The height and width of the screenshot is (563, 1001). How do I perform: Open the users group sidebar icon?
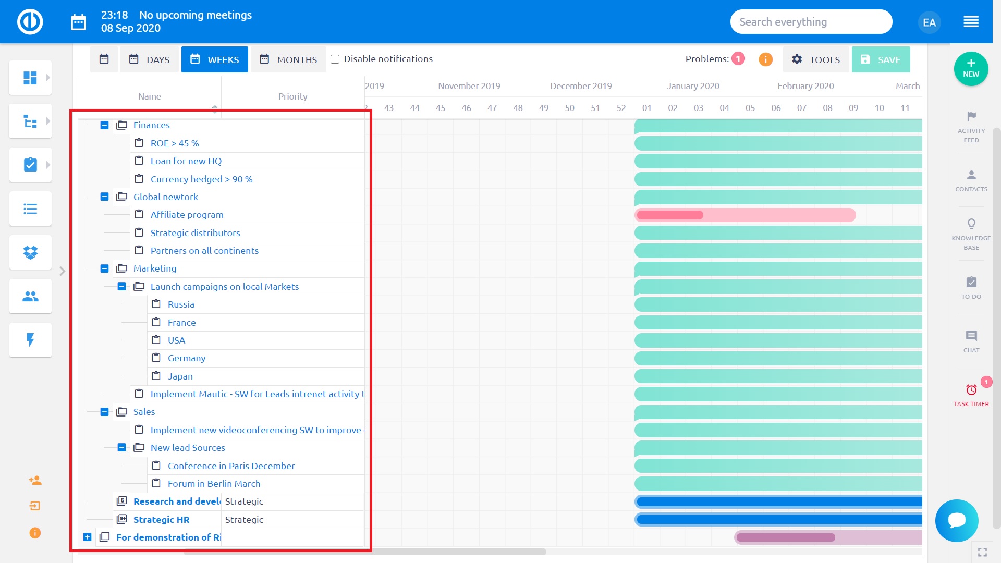point(30,296)
